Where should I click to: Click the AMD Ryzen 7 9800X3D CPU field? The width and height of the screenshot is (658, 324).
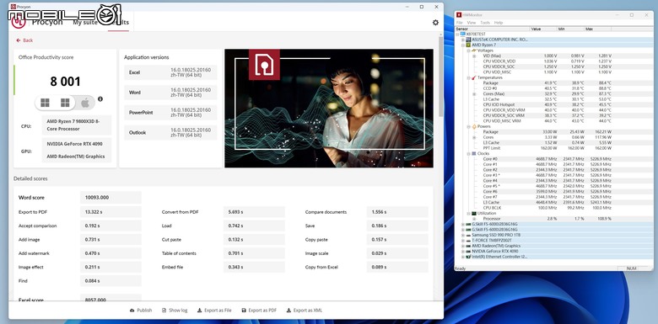click(x=77, y=125)
